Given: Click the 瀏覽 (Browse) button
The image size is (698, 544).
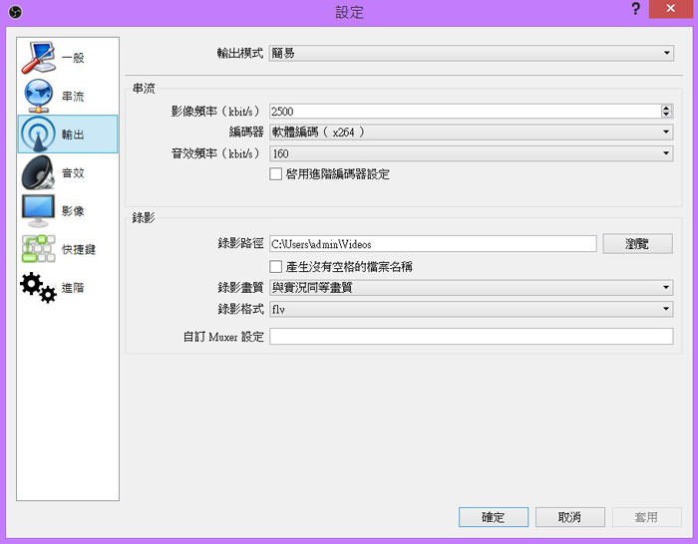Looking at the screenshot, I should point(637,244).
